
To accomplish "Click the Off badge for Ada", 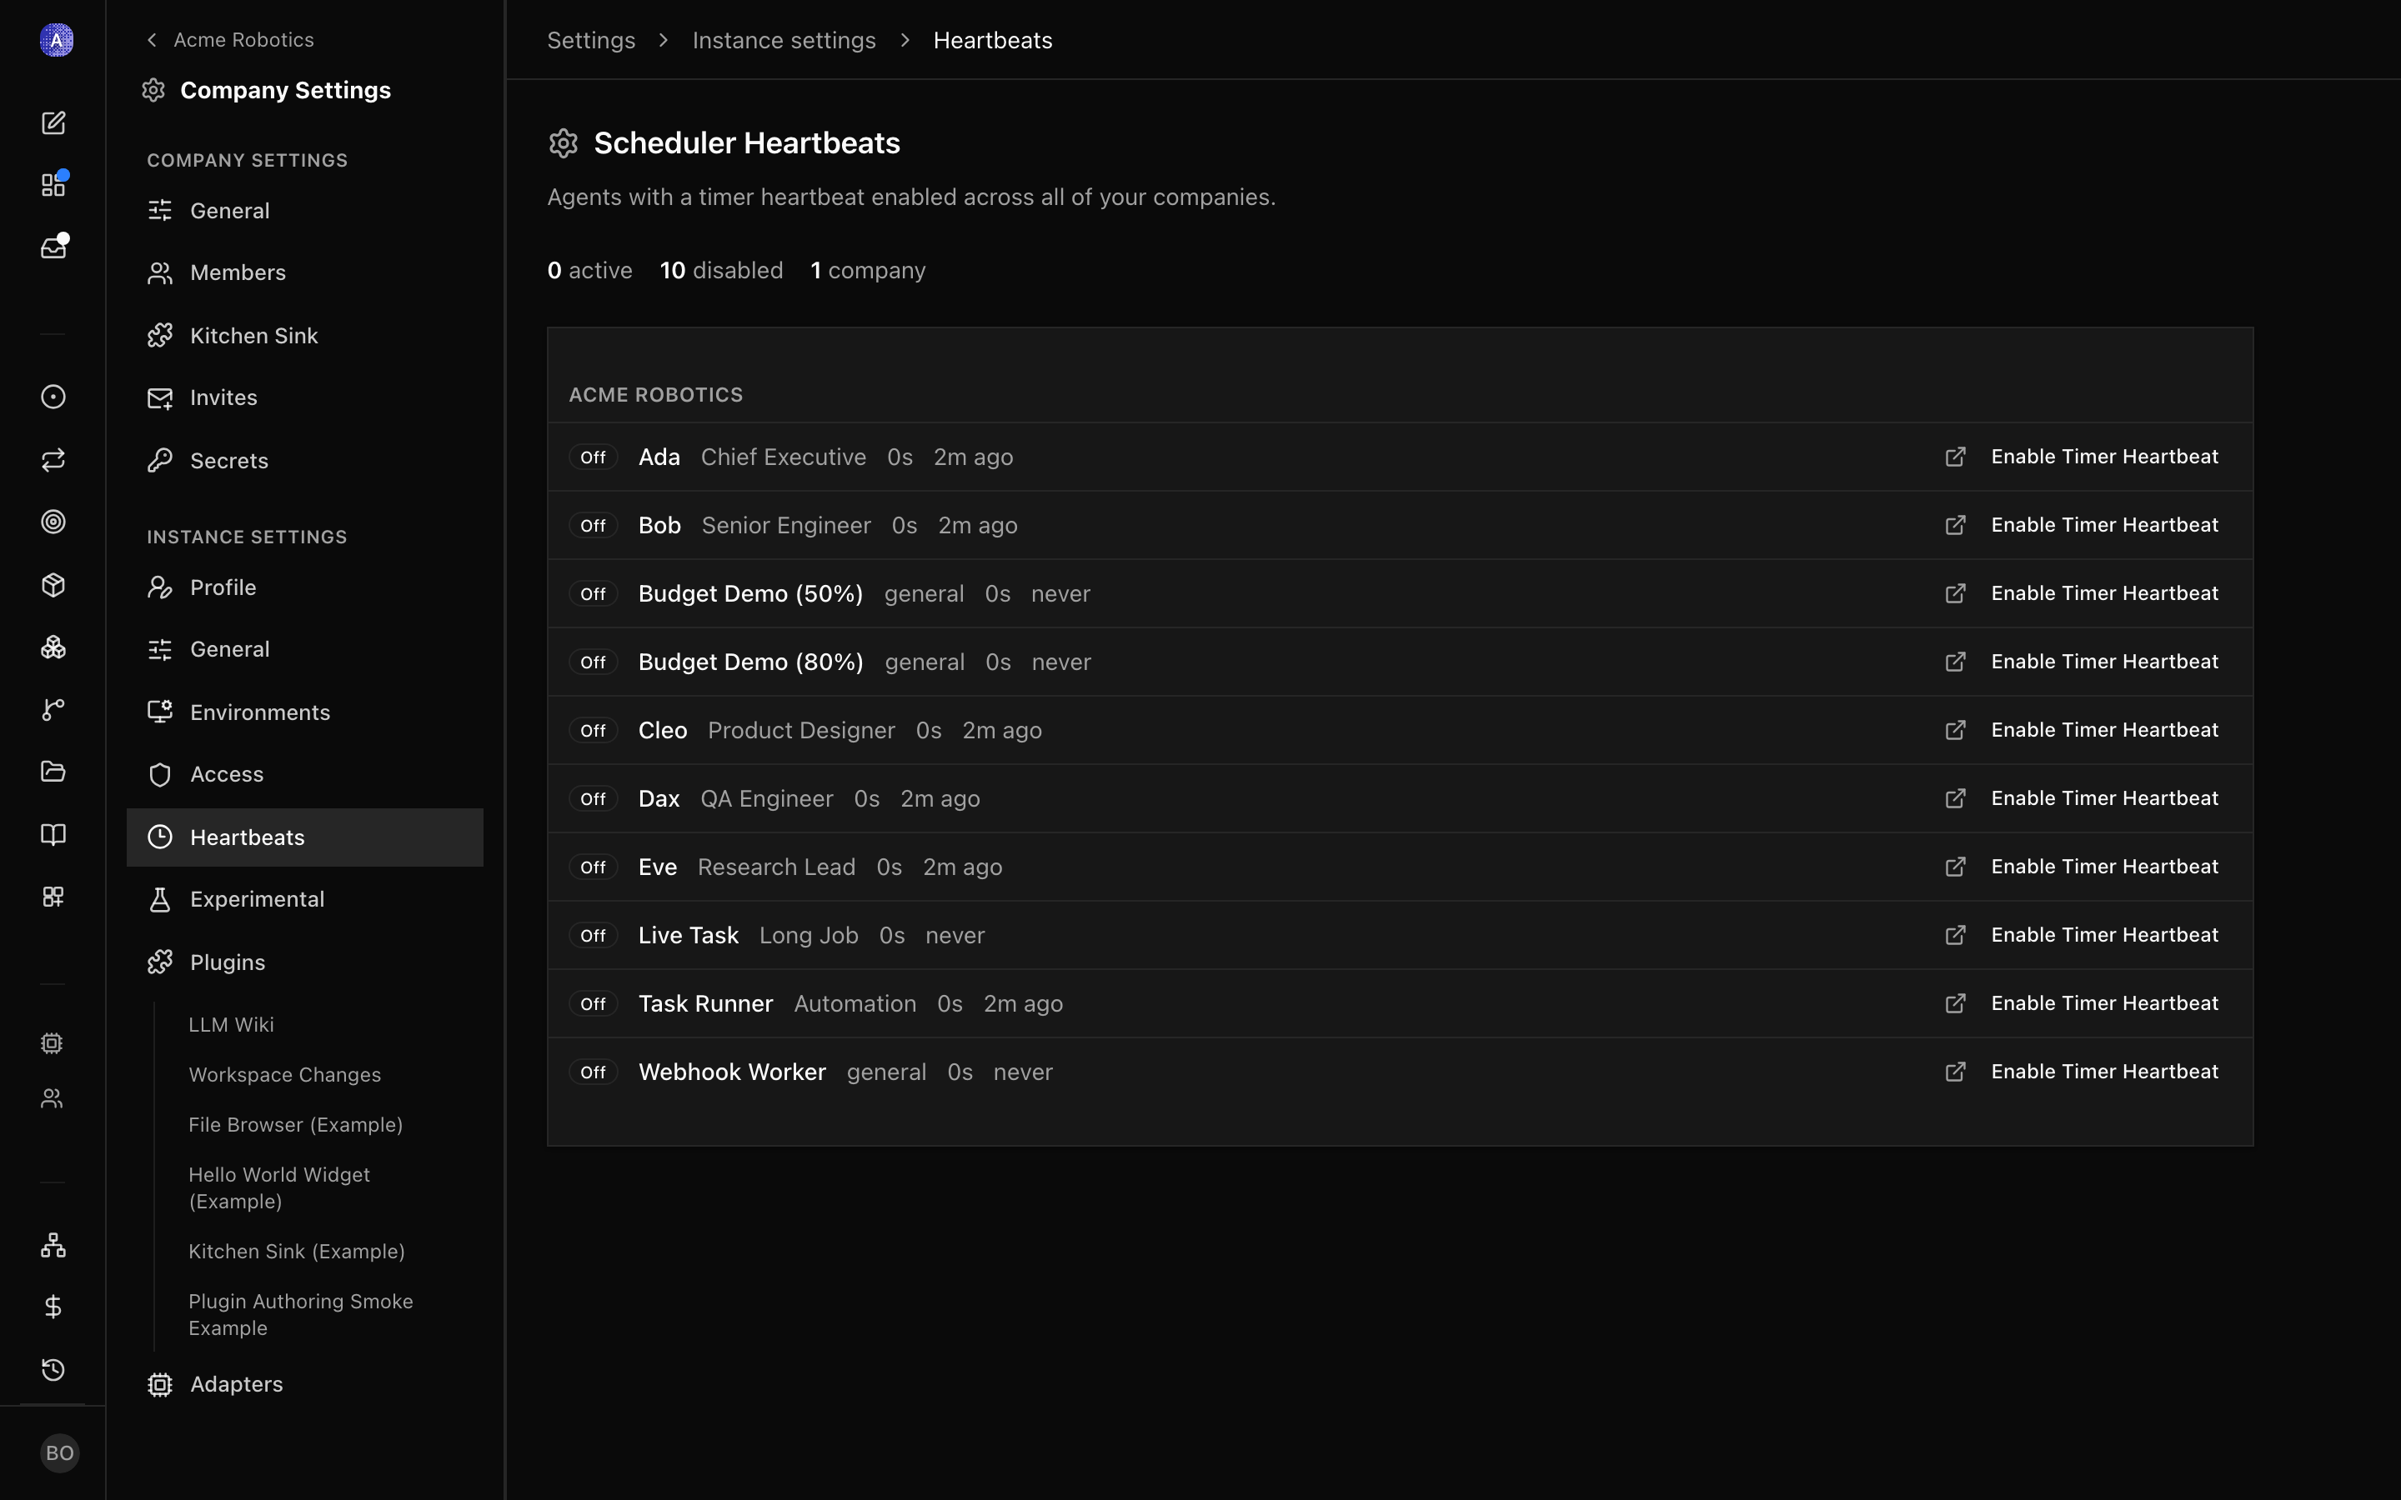I will point(594,457).
